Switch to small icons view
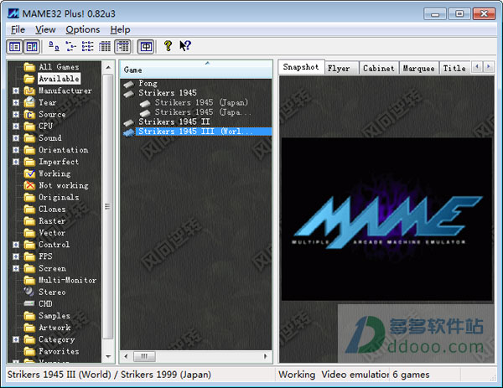This screenshot has height=388, width=503. (71, 46)
